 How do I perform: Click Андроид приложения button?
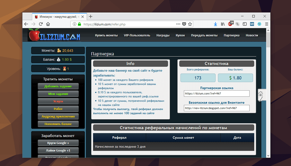point(58,117)
